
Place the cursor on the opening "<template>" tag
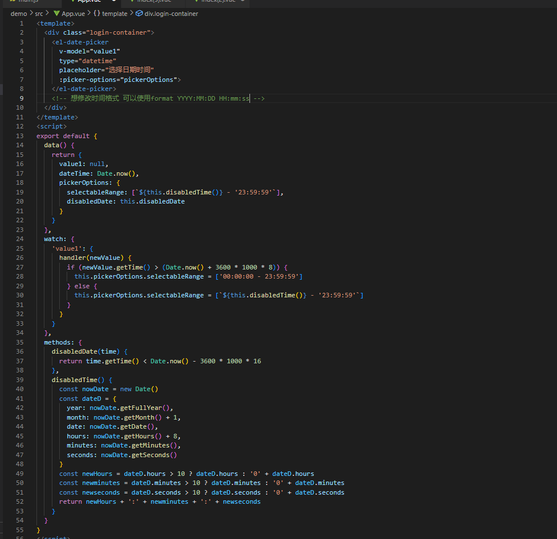(55, 23)
